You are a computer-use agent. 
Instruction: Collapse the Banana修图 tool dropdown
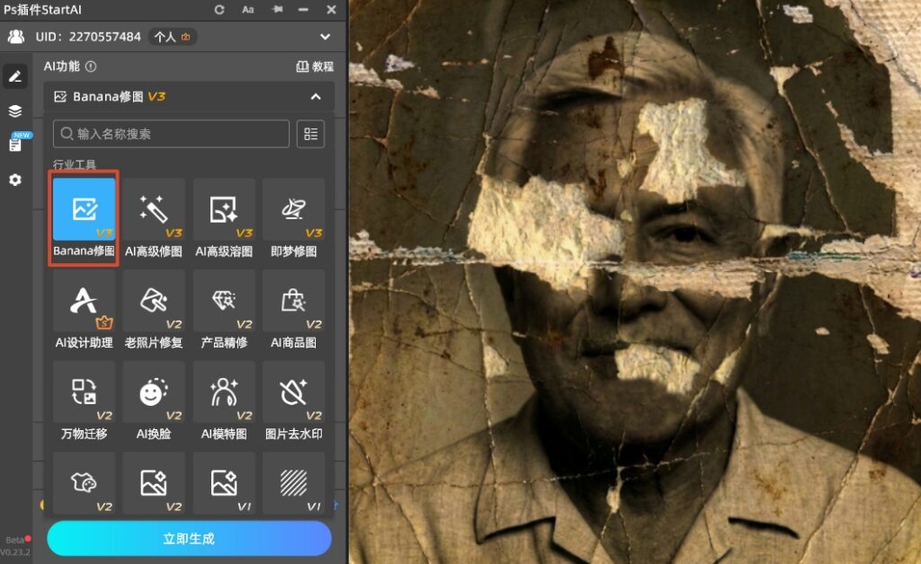click(316, 96)
